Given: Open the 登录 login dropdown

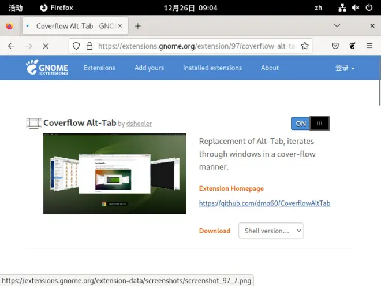Looking at the screenshot, I should point(345,68).
